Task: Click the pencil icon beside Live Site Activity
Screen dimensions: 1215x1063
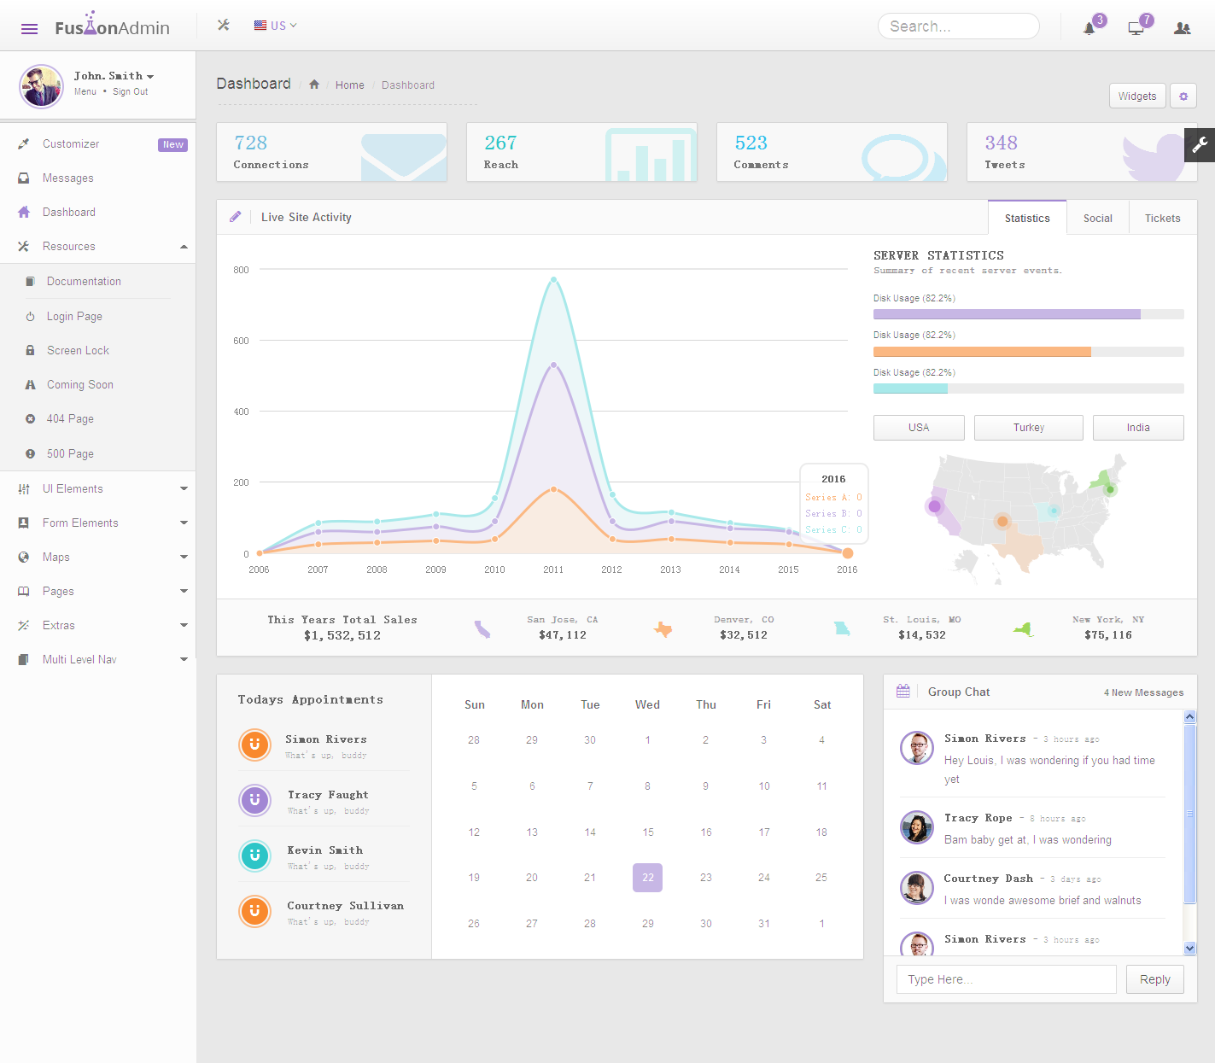Action: 236,217
